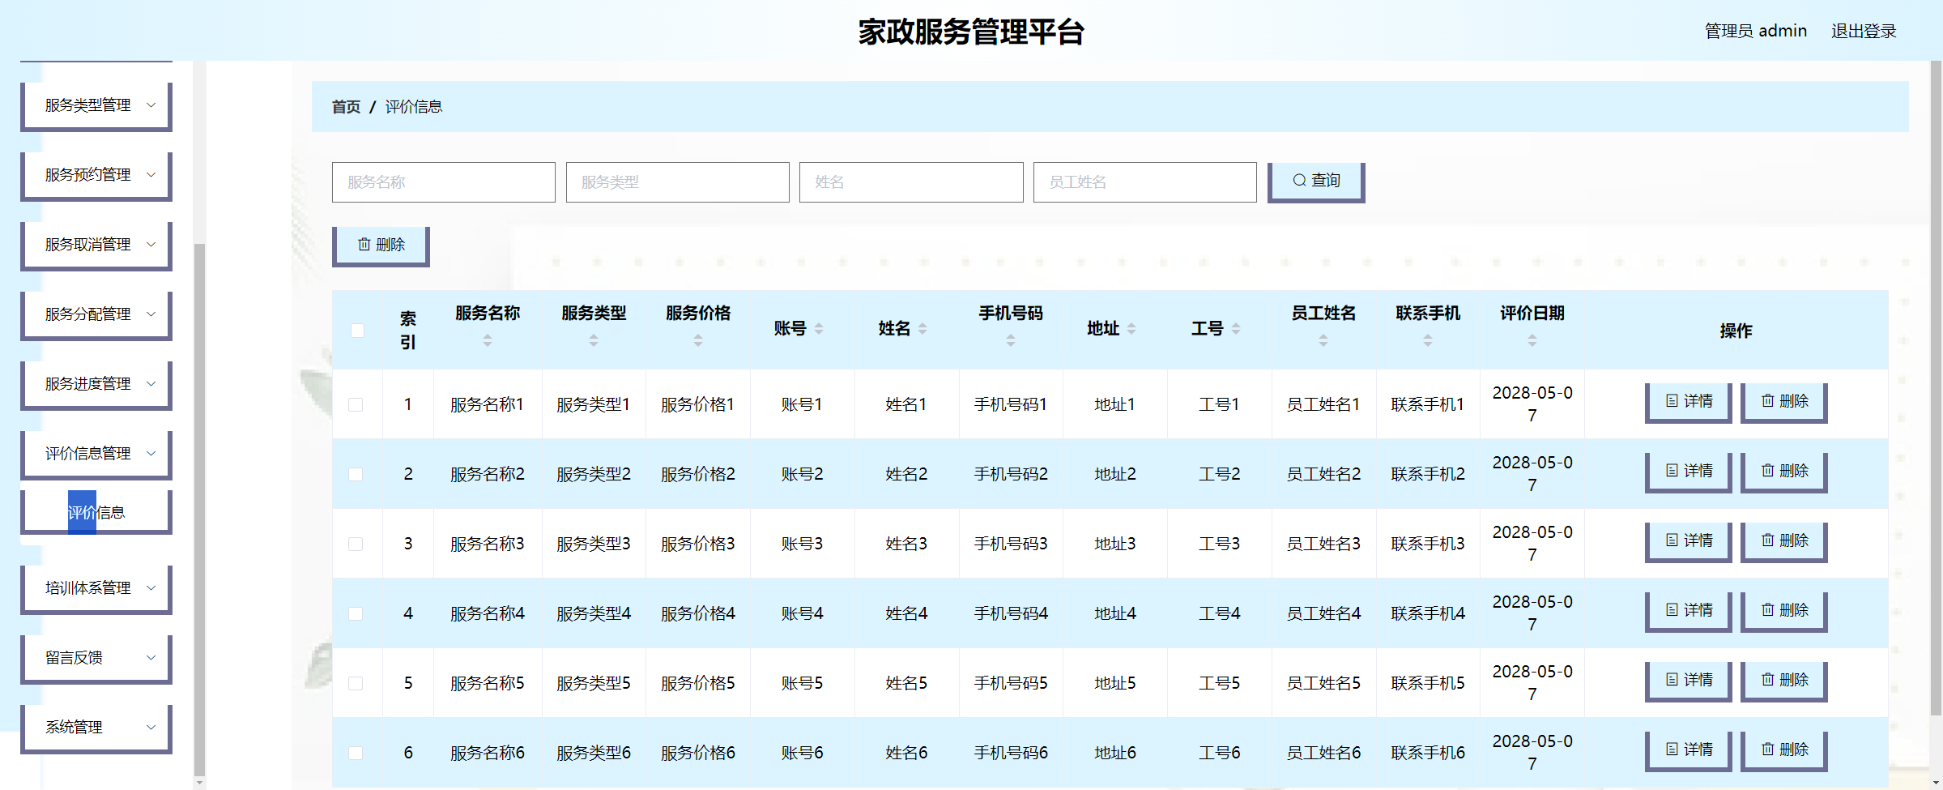This screenshot has height=790, width=1943.
Task: Open 详情 for row 服务名称5
Action: point(1689,681)
